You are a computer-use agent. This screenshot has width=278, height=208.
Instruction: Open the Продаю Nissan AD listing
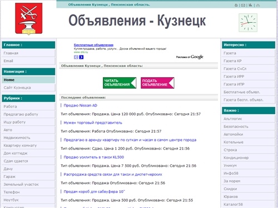[x=81, y=105]
